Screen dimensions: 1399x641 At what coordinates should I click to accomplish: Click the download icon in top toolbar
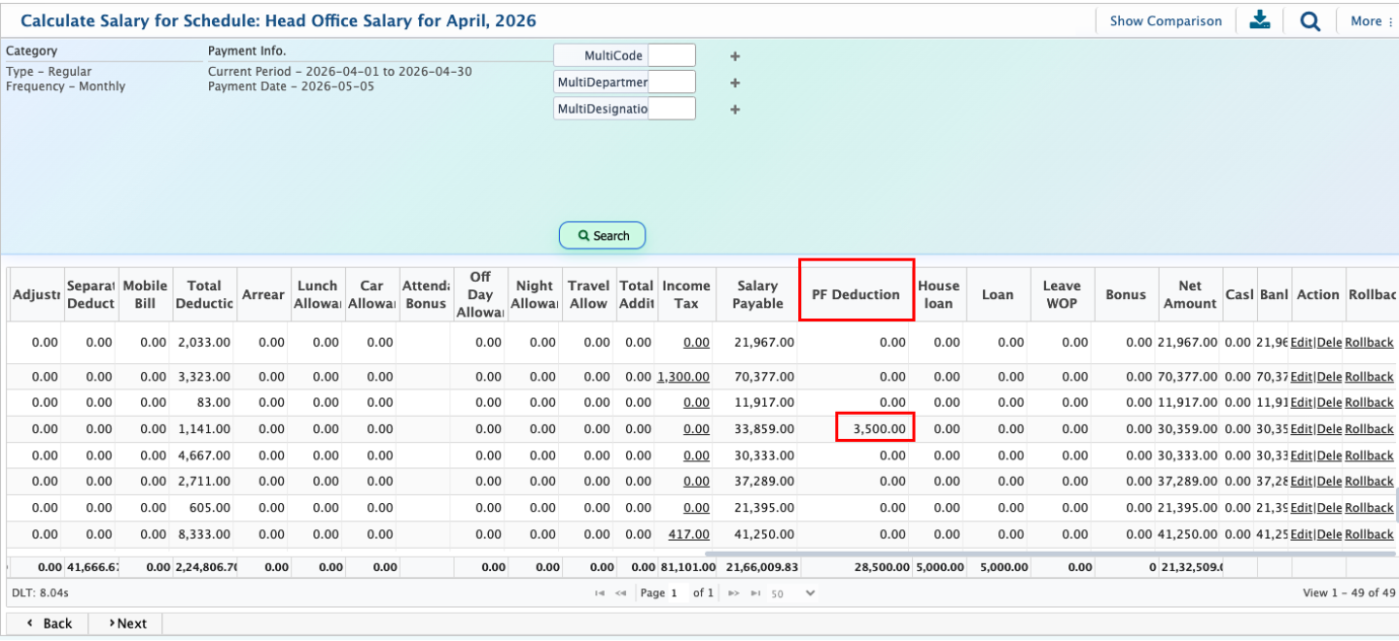(1260, 20)
